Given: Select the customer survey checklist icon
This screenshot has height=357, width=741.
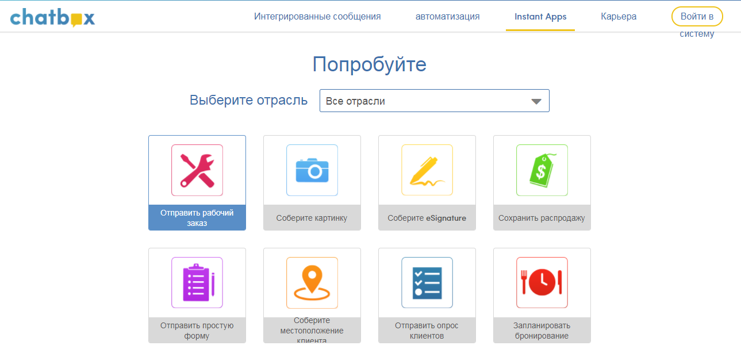Looking at the screenshot, I should pos(427,282).
